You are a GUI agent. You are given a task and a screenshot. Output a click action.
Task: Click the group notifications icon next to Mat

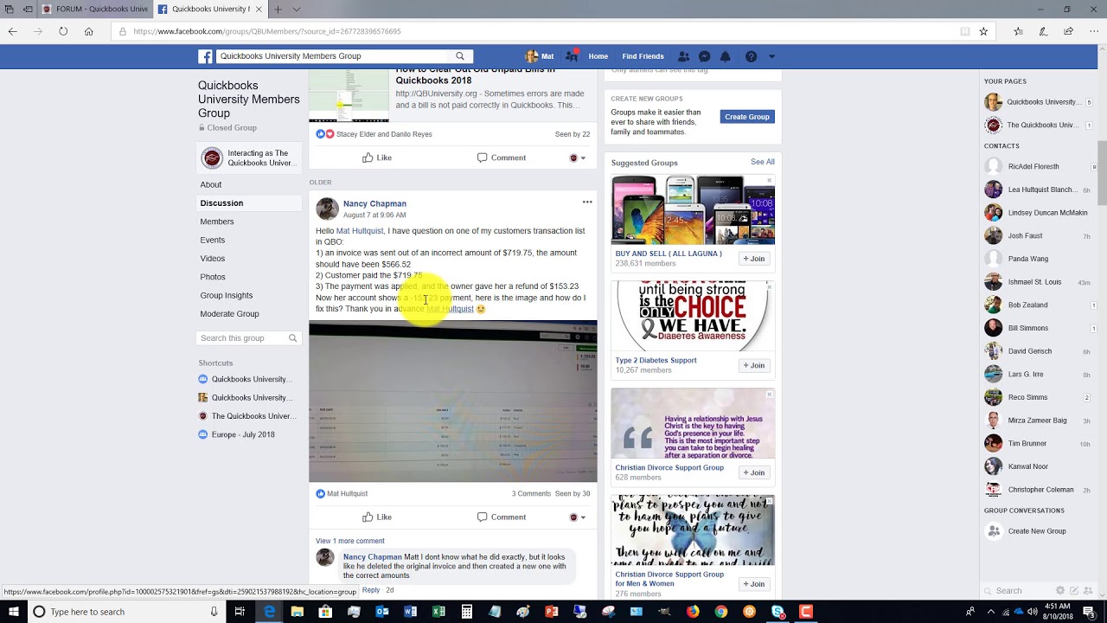[572, 56]
